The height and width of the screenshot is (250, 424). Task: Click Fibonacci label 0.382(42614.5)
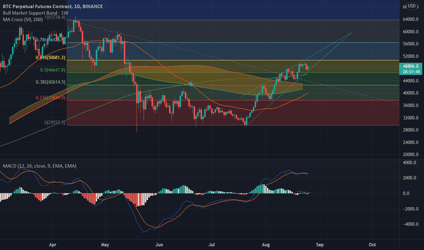coord(50,82)
